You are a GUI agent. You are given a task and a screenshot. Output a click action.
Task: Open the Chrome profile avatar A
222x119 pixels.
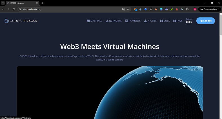click(x=195, y=9)
